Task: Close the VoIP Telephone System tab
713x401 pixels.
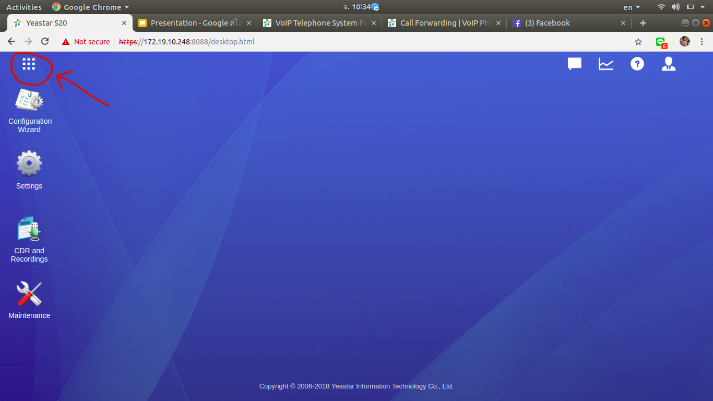Action: click(x=374, y=23)
